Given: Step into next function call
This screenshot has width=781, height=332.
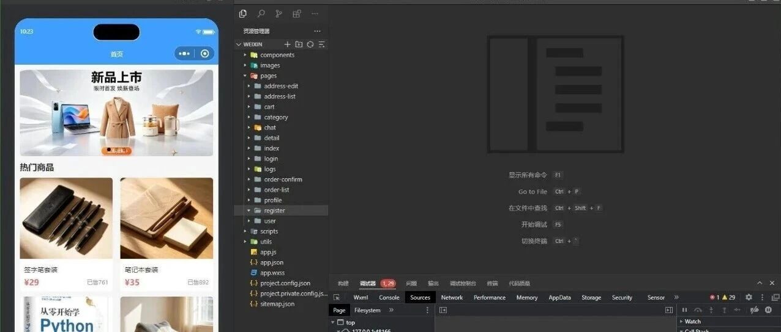Looking at the screenshot, I should point(711,310).
